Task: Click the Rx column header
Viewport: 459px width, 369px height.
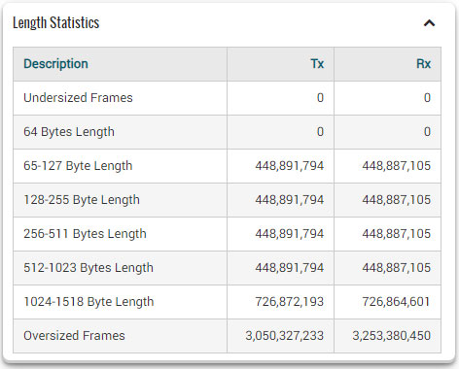Action: tap(424, 64)
